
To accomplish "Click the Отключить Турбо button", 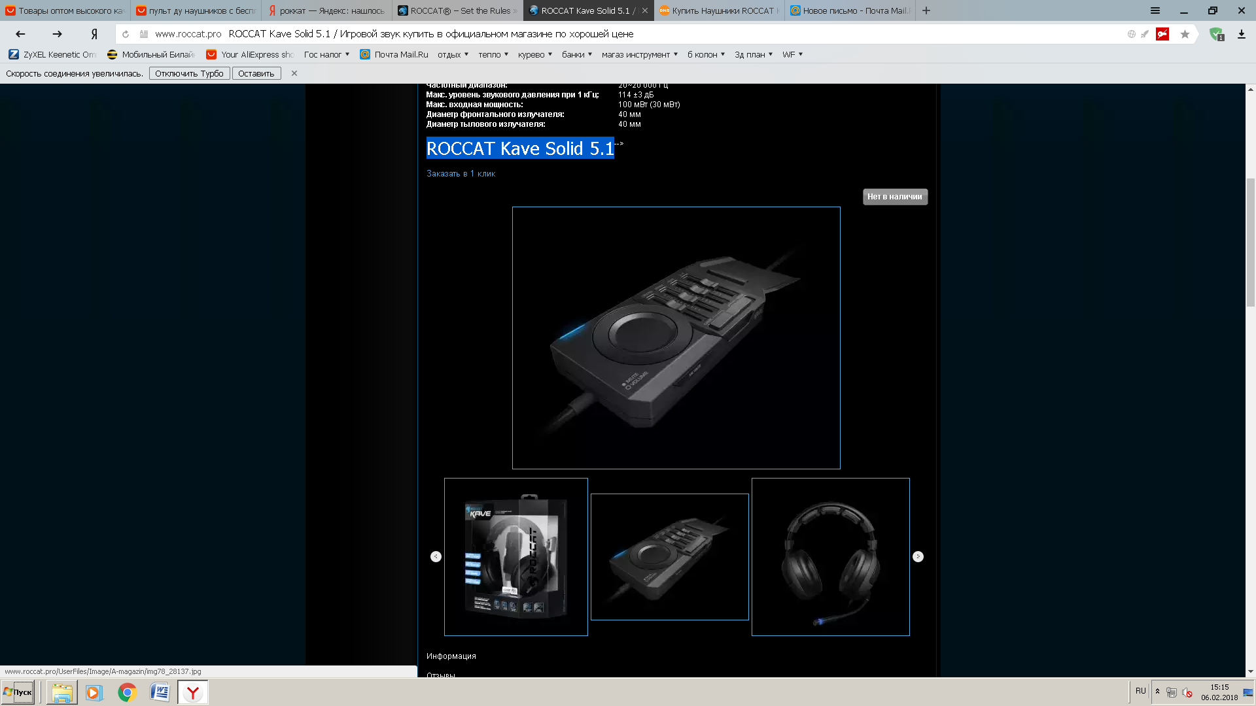I will pos(189,73).
